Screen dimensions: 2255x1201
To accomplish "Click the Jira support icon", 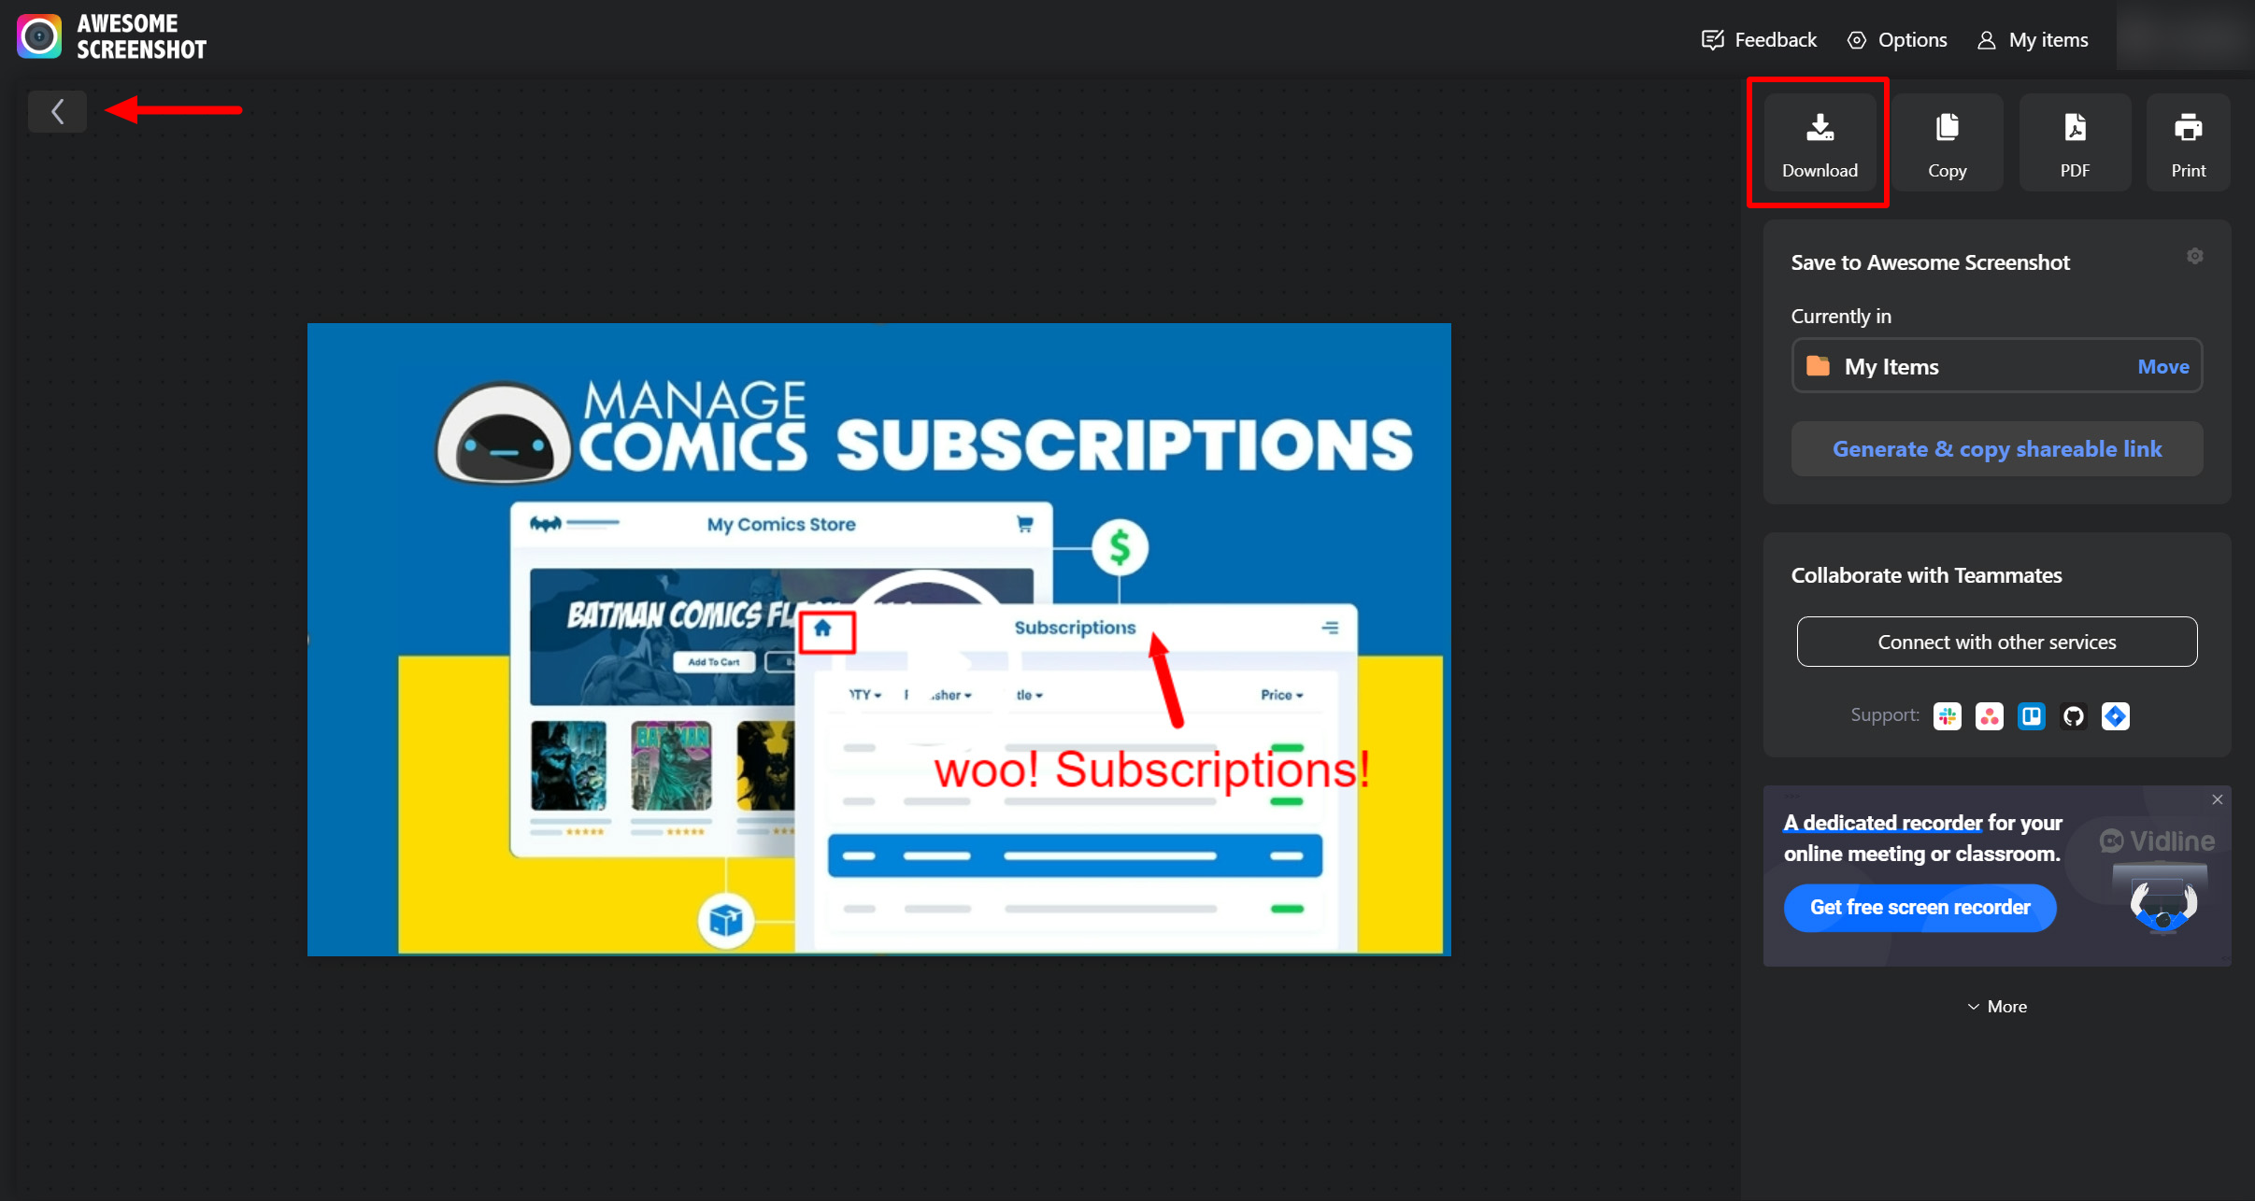I will pyautogui.click(x=2115, y=716).
